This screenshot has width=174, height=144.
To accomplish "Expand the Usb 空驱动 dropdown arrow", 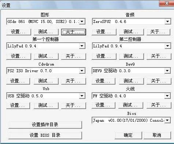I will pyautogui.click(x=82, y=96).
